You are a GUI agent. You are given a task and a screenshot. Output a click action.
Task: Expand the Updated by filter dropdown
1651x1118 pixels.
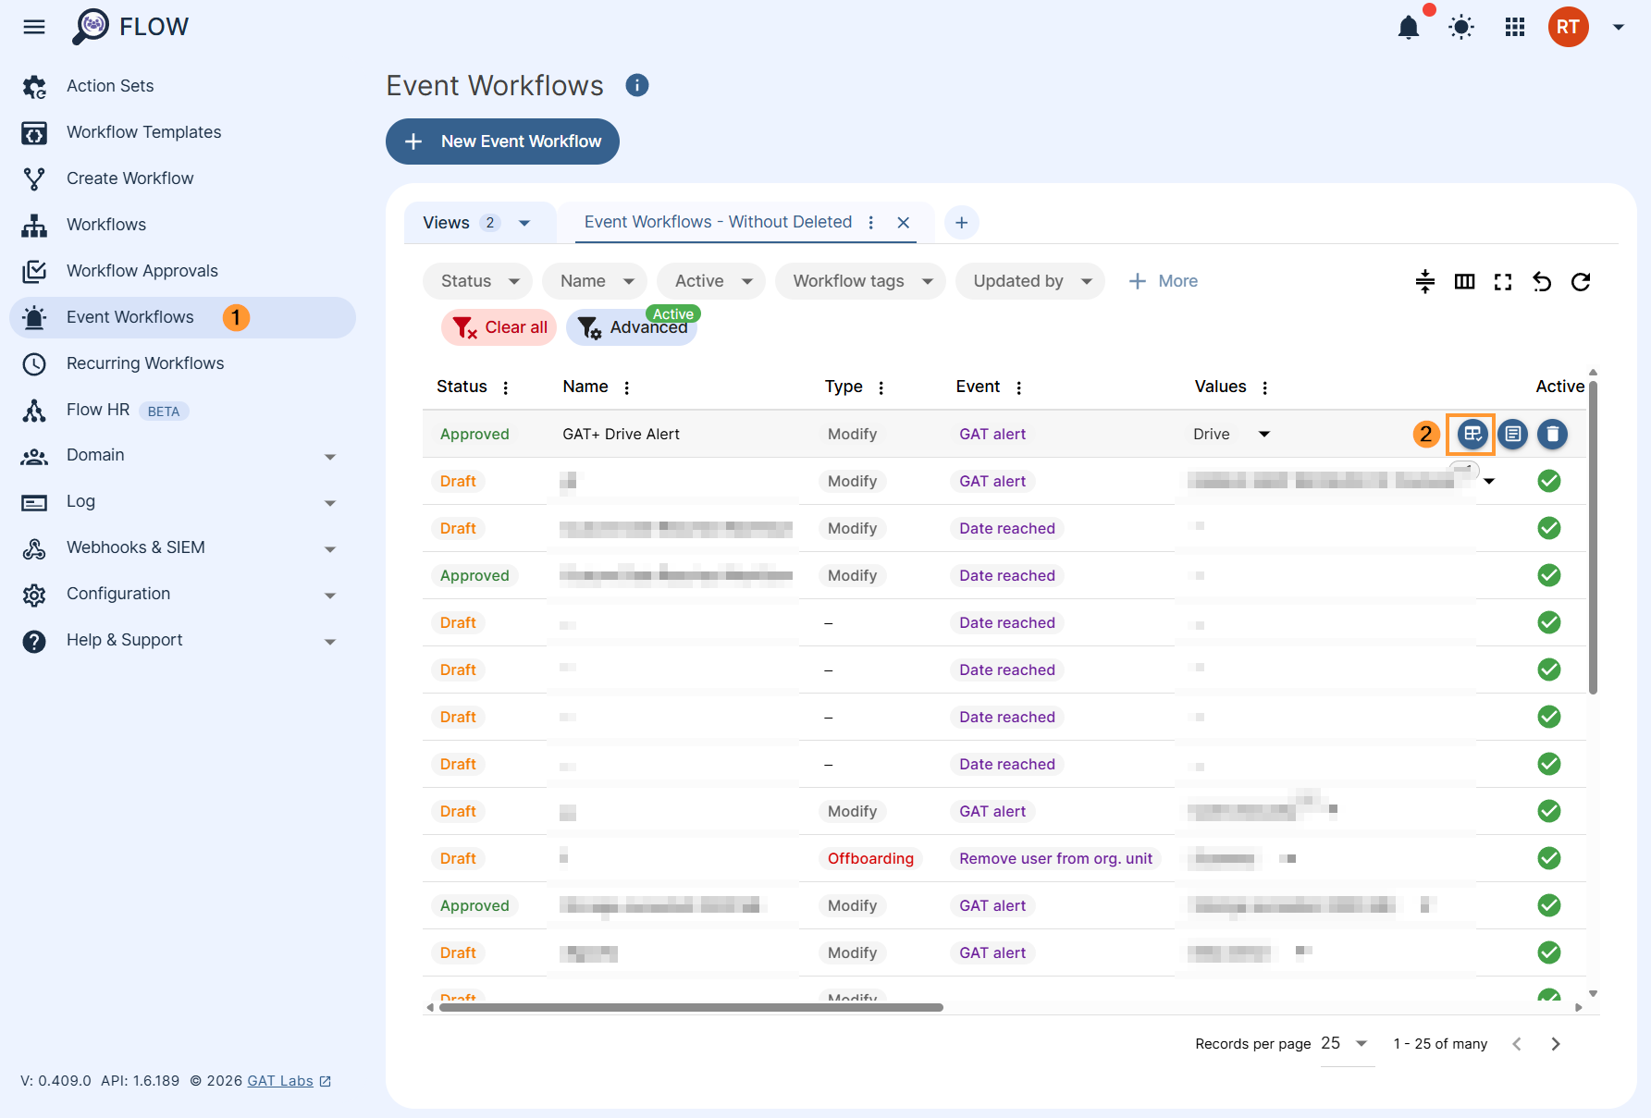click(1029, 280)
